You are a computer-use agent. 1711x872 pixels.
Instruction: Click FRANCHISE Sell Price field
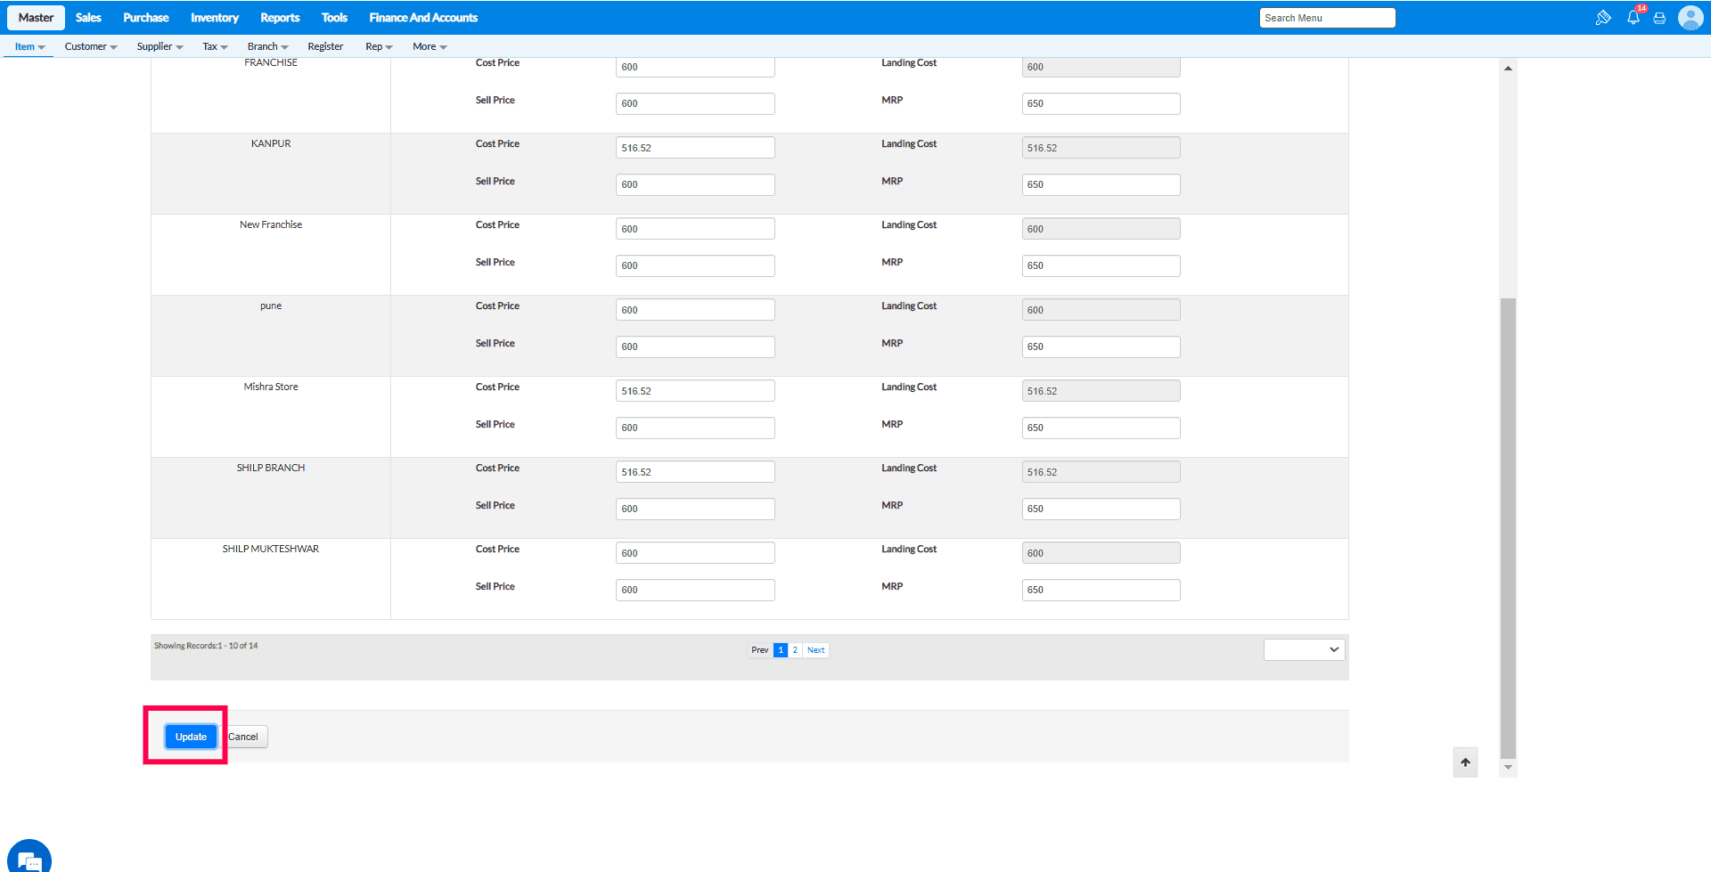click(x=695, y=103)
